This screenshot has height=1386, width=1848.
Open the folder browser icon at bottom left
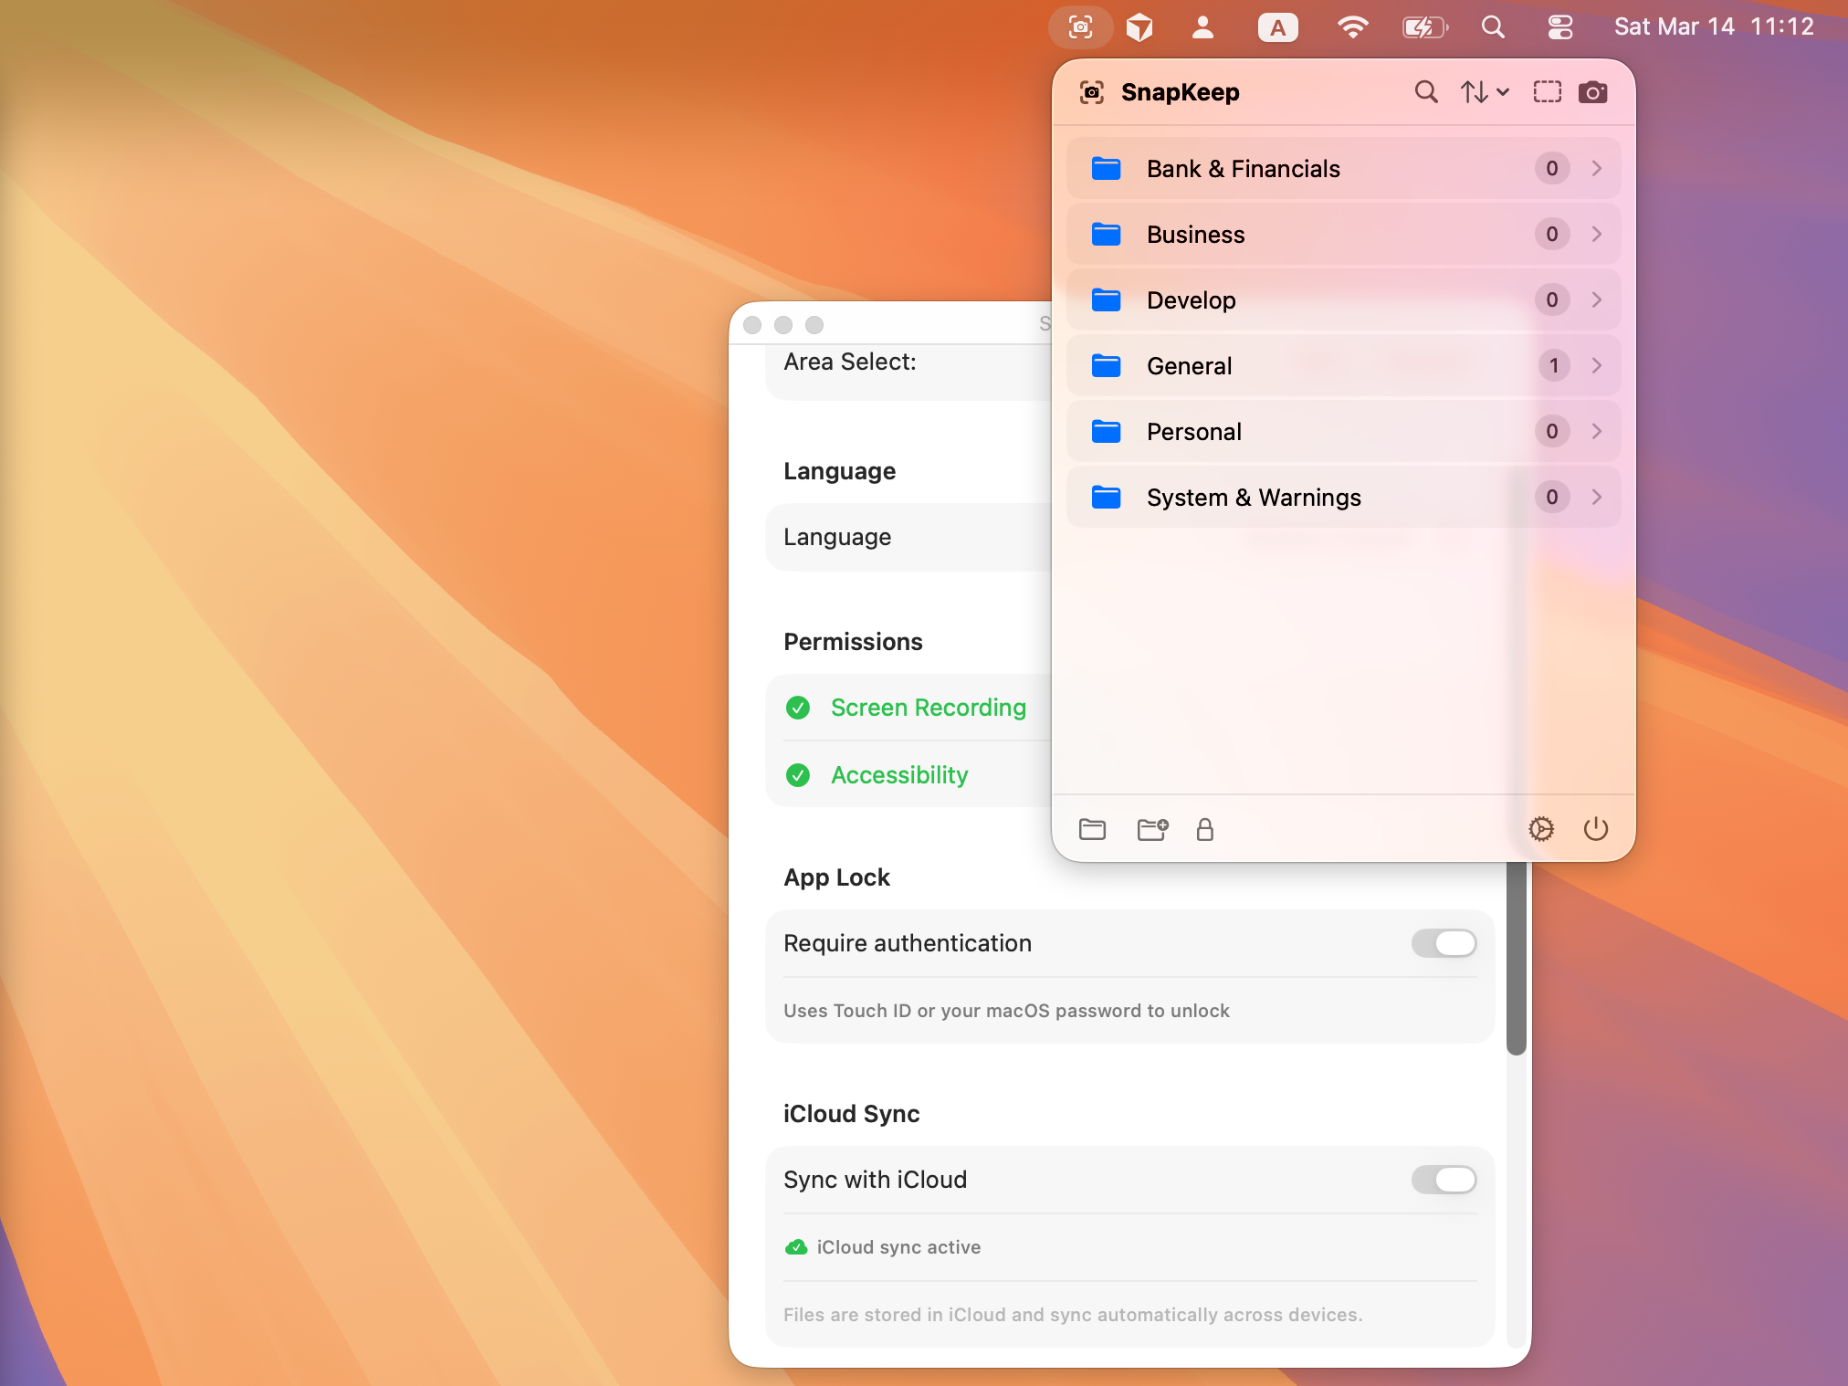[1093, 829]
